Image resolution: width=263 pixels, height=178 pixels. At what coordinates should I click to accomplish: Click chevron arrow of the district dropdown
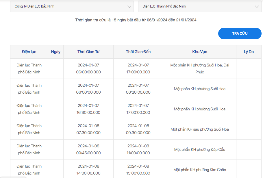point(257,7)
